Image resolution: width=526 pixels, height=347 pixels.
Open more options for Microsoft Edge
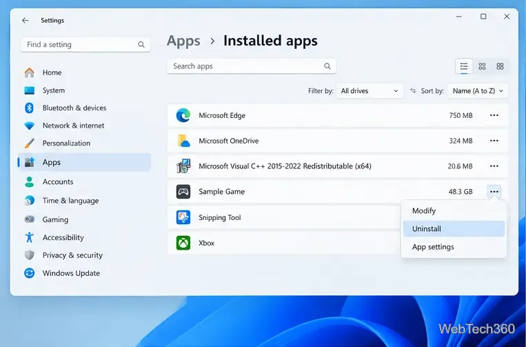[x=494, y=115]
